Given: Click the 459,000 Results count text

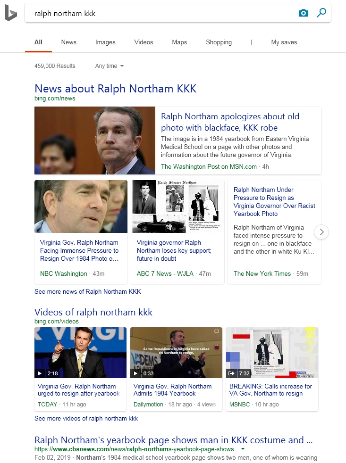Looking at the screenshot, I should click(x=55, y=66).
